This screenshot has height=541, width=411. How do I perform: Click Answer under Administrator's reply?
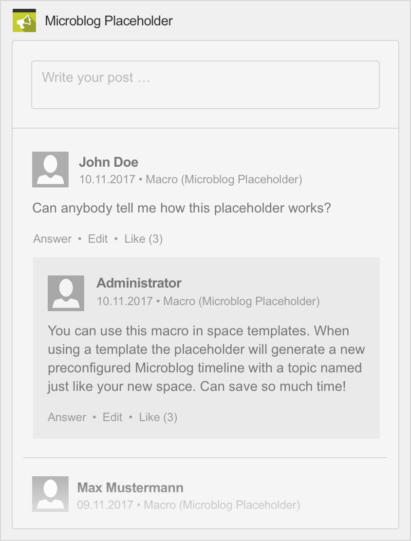click(x=67, y=417)
